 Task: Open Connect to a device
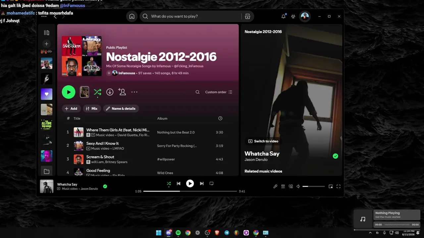(291, 186)
